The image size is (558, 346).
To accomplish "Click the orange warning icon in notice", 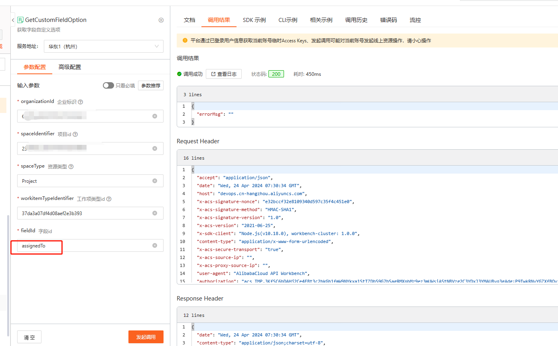I will click(x=185, y=40).
